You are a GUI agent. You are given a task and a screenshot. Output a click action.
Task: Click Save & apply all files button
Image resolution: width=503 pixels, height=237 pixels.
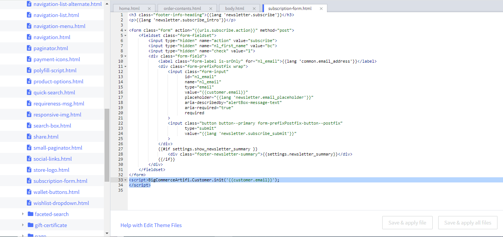[x=468, y=223]
